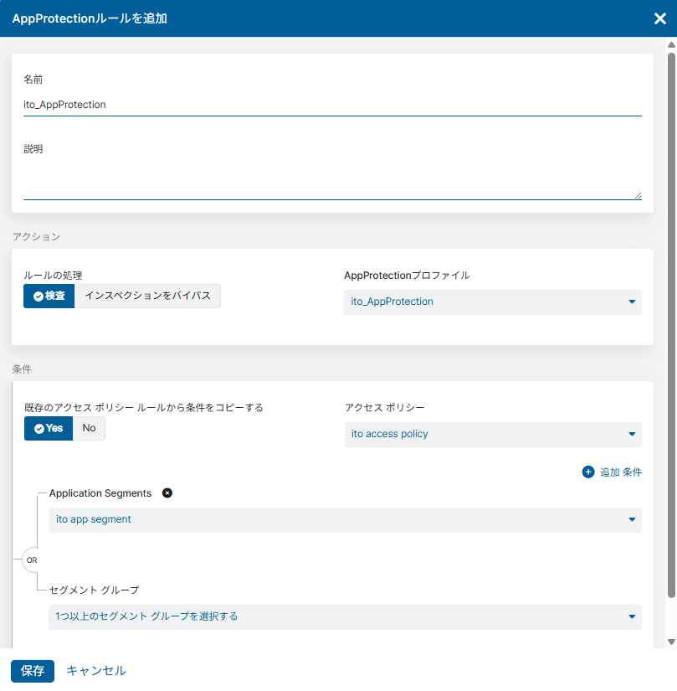This screenshot has width=677, height=691.
Task: Select インスペクションをバイパス option
Action: pyautogui.click(x=147, y=296)
